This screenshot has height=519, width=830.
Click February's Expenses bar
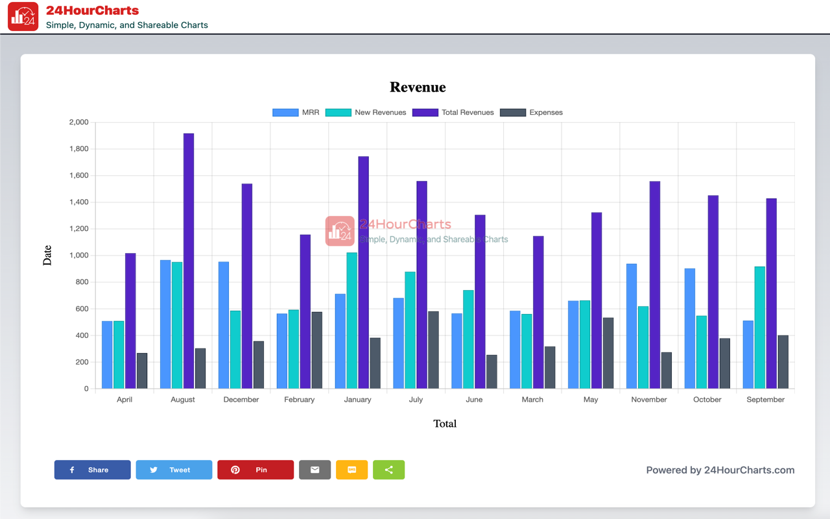[317, 350]
